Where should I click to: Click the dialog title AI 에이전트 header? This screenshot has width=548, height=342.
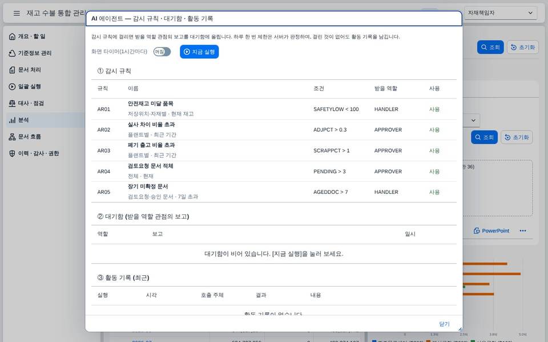152,18
